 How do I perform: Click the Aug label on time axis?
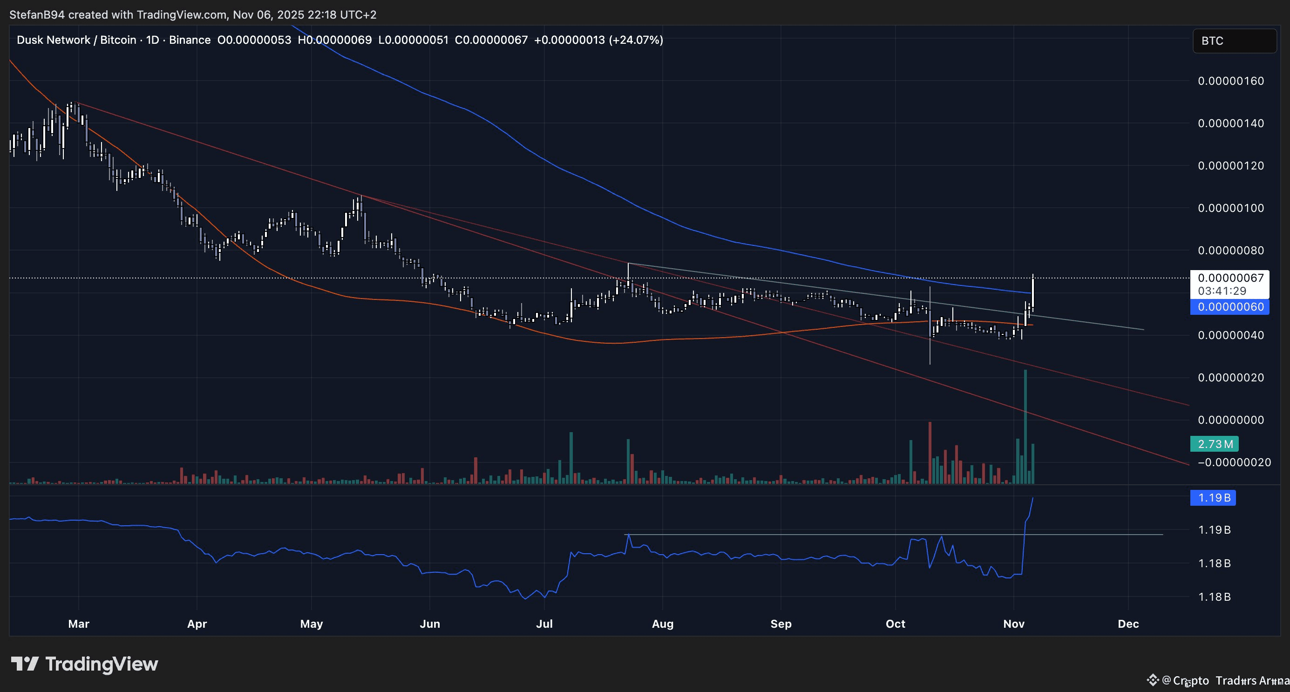663,624
